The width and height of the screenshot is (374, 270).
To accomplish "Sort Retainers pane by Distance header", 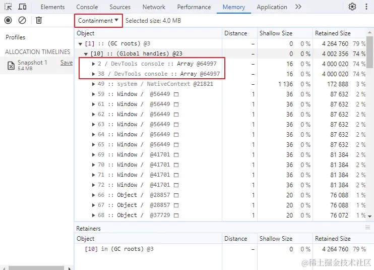I will [x=239, y=239].
